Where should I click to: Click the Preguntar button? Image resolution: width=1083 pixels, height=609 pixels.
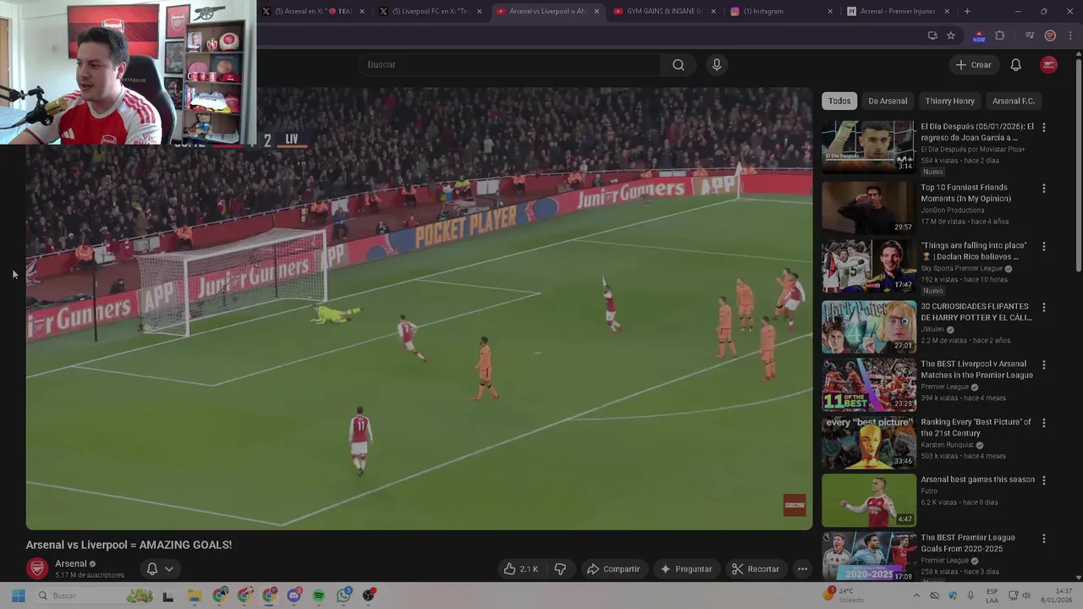click(x=686, y=569)
